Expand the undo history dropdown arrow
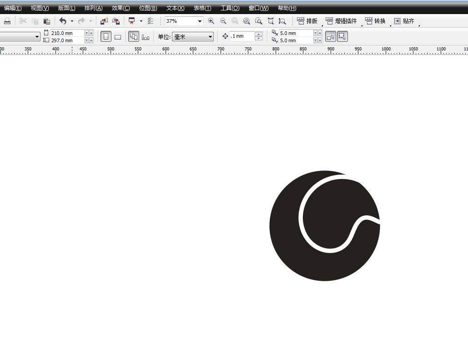This screenshot has height=339, width=468. (x=72, y=21)
